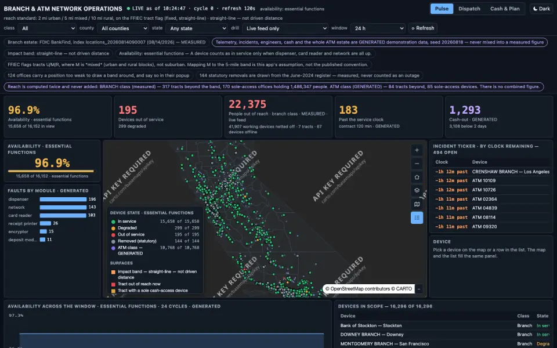Click the Branch estate FDIC BankFind chip
Viewport: 557px width, 348px height.
pos(107,42)
